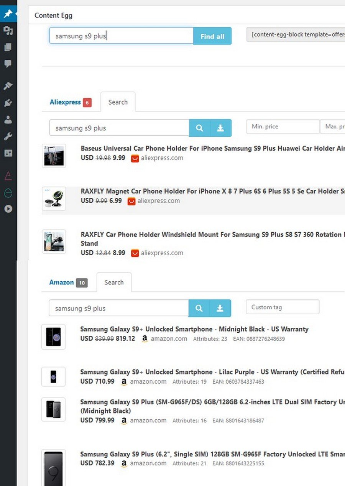
Task: Click the play circle icon in sidebar
Action: 8,209
